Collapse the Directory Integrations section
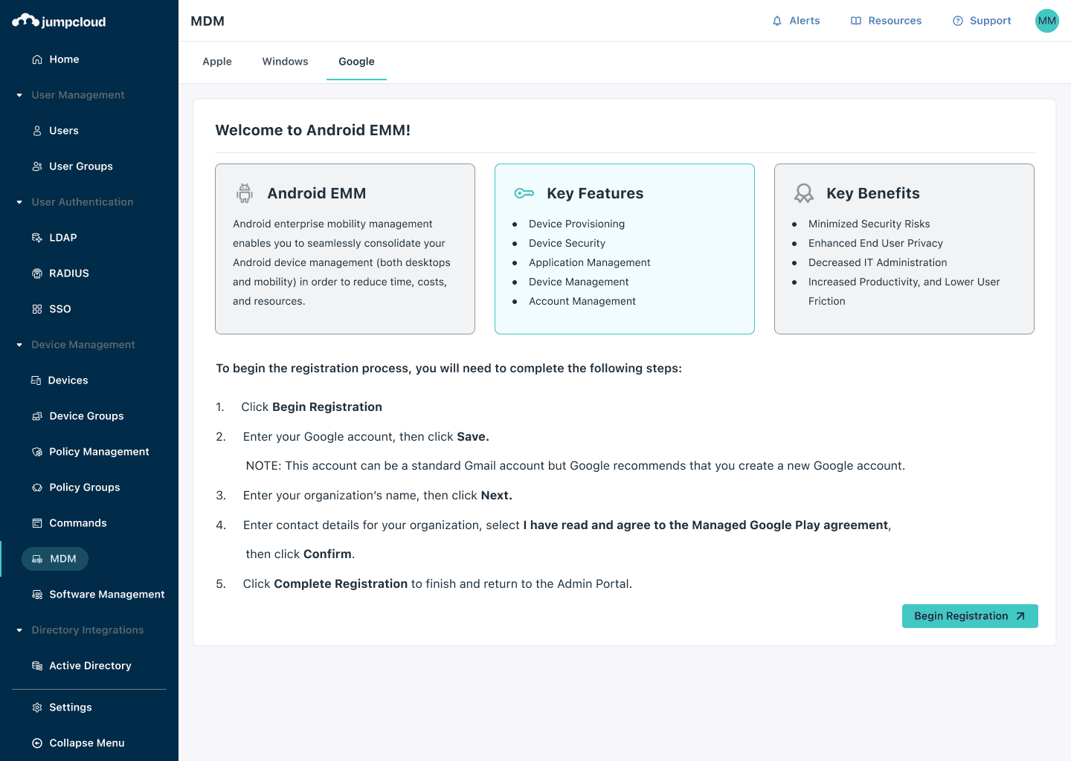The height and width of the screenshot is (761, 1071). point(19,630)
